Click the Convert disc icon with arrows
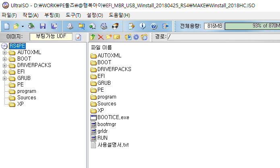Screen dimensions: 280x168 coord(93,26)
